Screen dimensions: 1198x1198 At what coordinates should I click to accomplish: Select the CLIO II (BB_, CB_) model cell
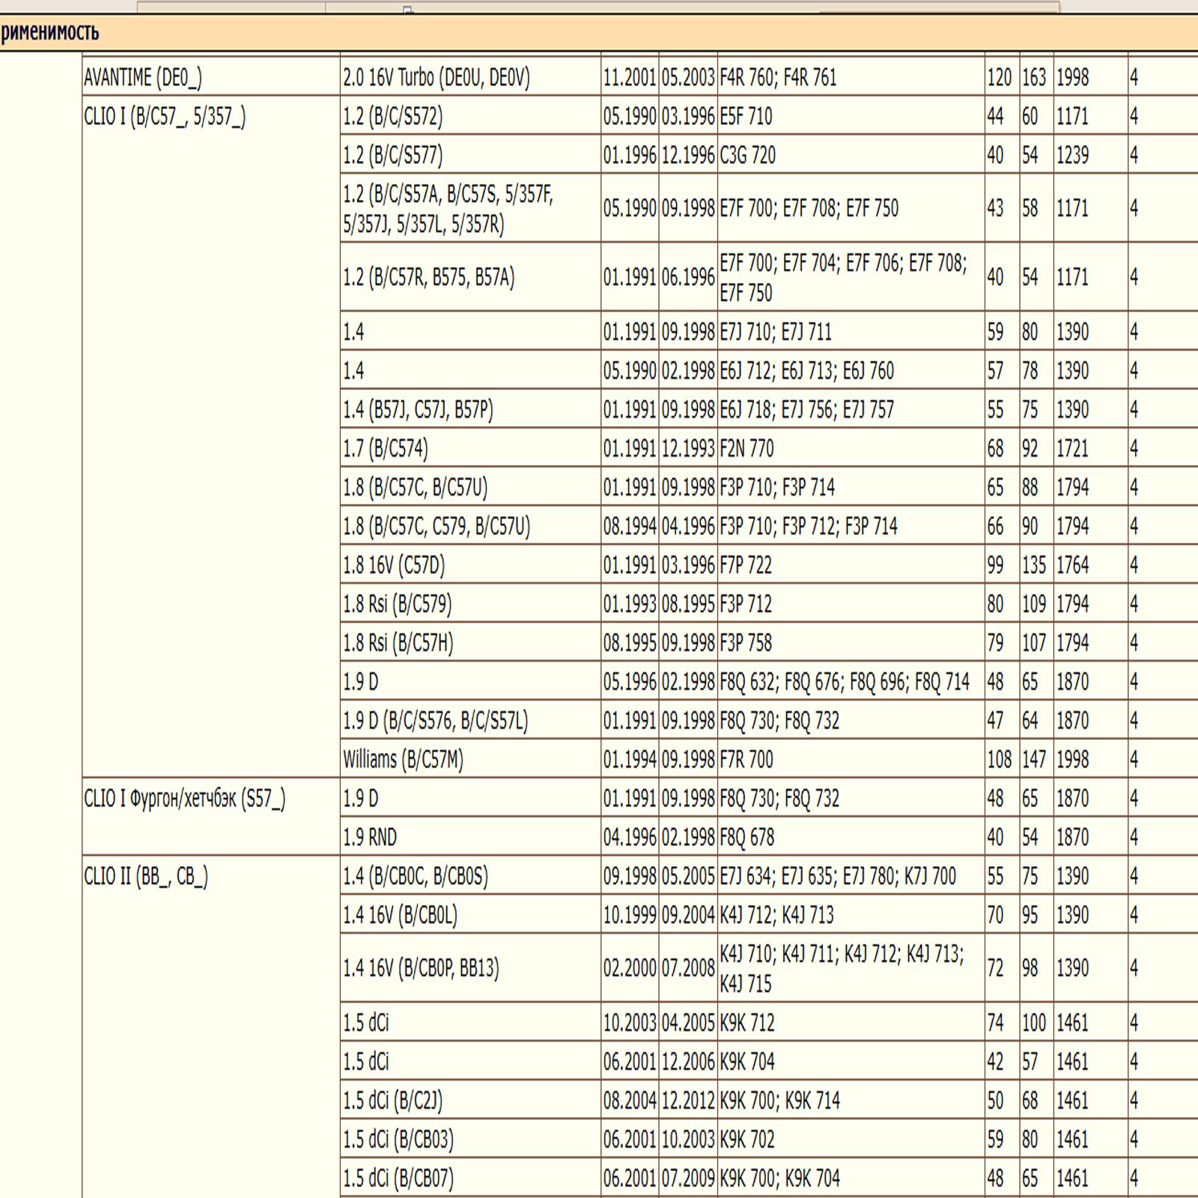click(146, 876)
